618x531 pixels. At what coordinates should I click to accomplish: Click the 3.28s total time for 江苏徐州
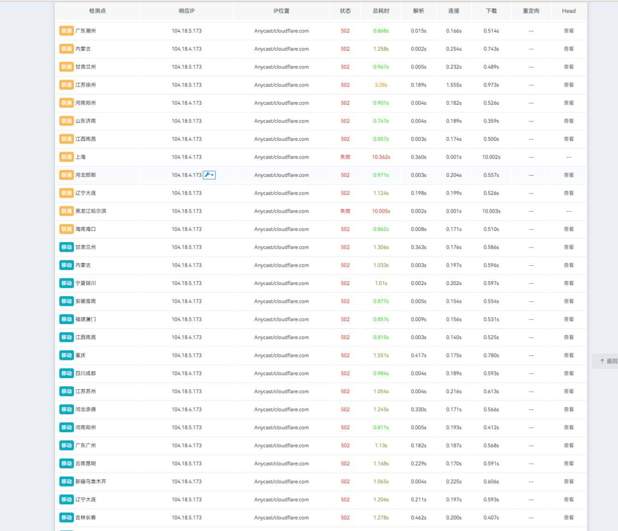(381, 85)
